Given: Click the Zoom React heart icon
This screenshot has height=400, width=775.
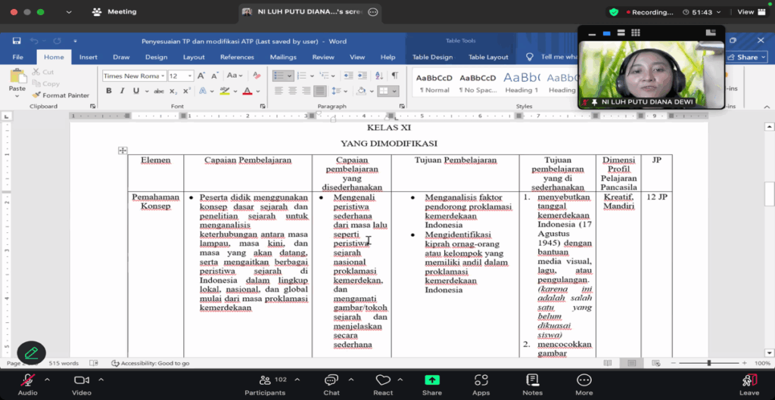Looking at the screenshot, I should pyautogui.click(x=383, y=380).
